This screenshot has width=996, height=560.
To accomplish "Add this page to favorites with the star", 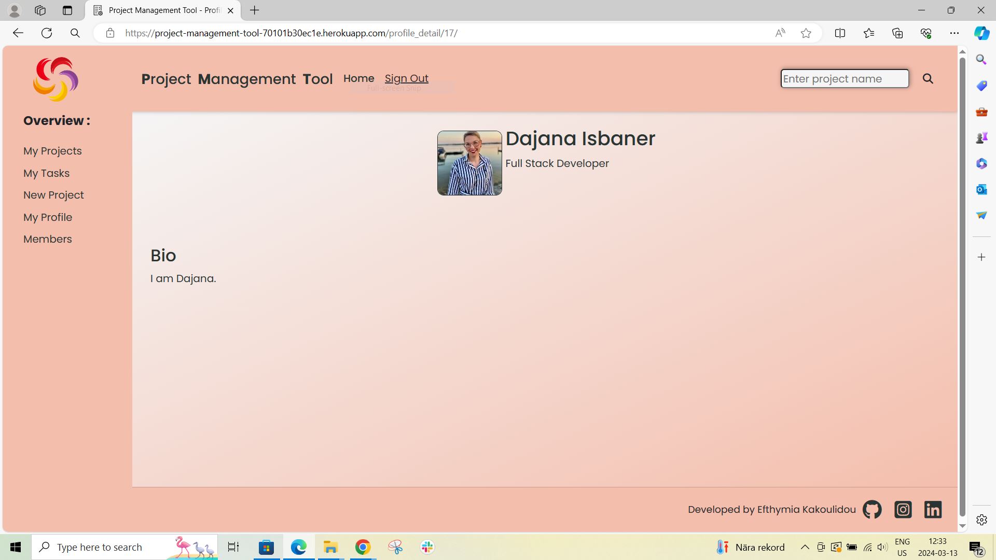I will (x=806, y=33).
